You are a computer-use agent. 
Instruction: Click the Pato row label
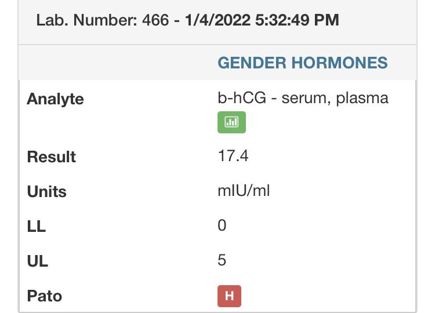pyautogui.click(x=44, y=296)
